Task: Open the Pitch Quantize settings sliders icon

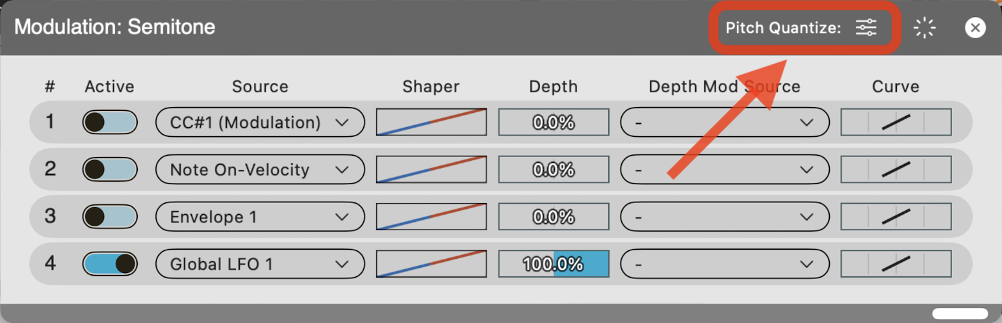Action: click(x=866, y=28)
